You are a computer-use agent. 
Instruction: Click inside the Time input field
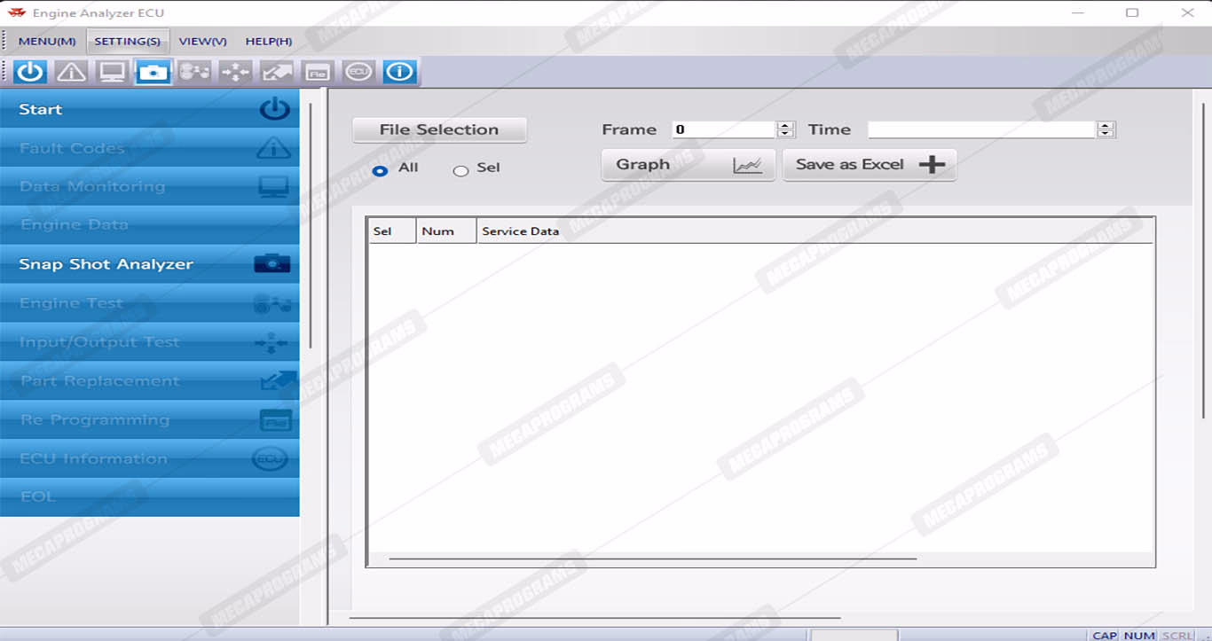click(x=981, y=130)
